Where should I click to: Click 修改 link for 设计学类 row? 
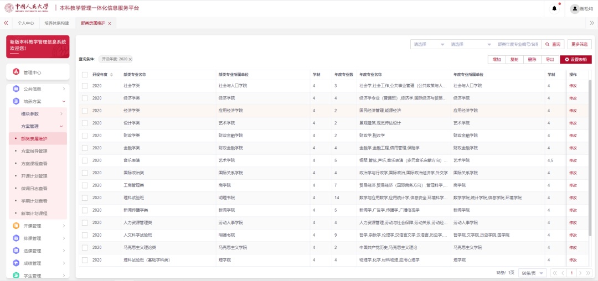click(573, 123)
